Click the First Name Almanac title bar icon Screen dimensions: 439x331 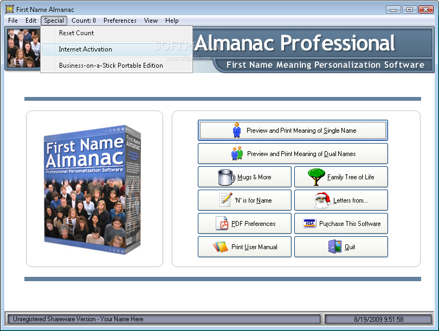tap(10, 9)
